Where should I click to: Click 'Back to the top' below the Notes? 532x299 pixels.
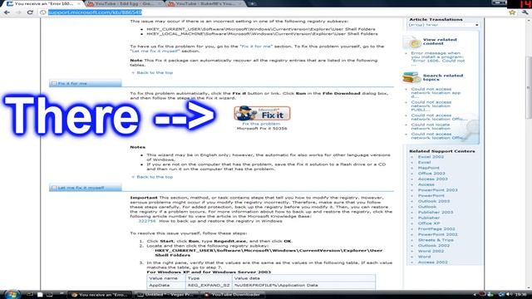[155, 177]
